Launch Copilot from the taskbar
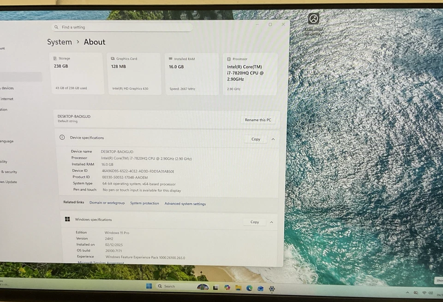The width and height of the screenshot is (443, 302). point(227,288)
